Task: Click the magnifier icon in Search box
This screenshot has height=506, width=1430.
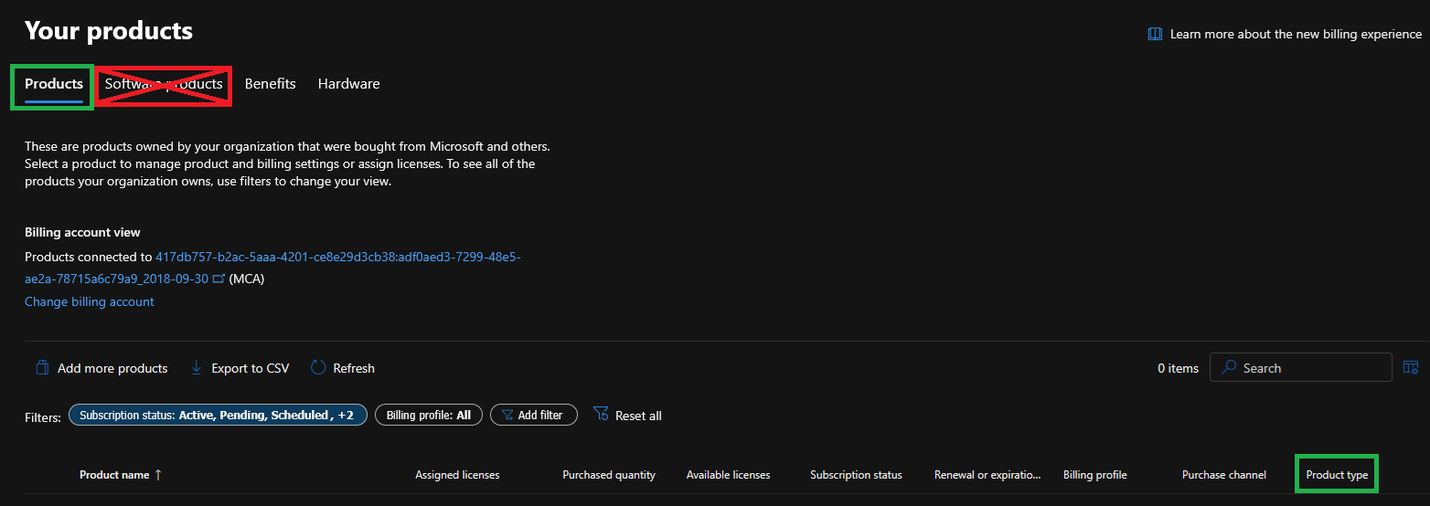Action: pos(1229,368)
